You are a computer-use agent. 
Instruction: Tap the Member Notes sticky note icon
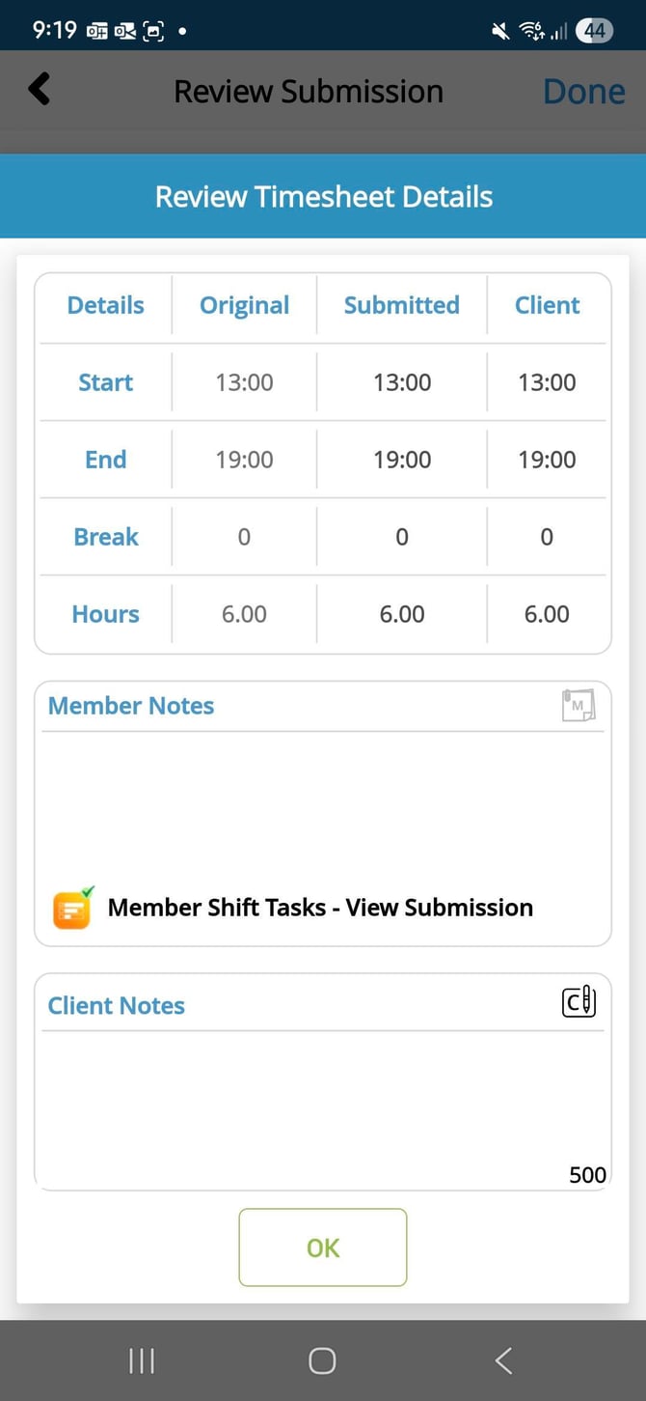[579, 706]
